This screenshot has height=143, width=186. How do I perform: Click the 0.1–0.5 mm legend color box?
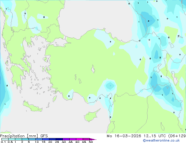(5, 139)
